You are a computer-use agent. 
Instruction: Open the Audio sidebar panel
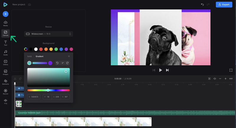(x=6, y=53)
